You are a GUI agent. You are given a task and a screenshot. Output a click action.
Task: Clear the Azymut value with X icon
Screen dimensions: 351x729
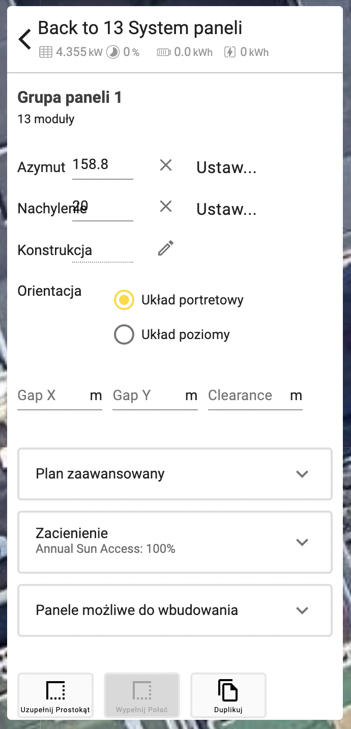coord(166,165)
